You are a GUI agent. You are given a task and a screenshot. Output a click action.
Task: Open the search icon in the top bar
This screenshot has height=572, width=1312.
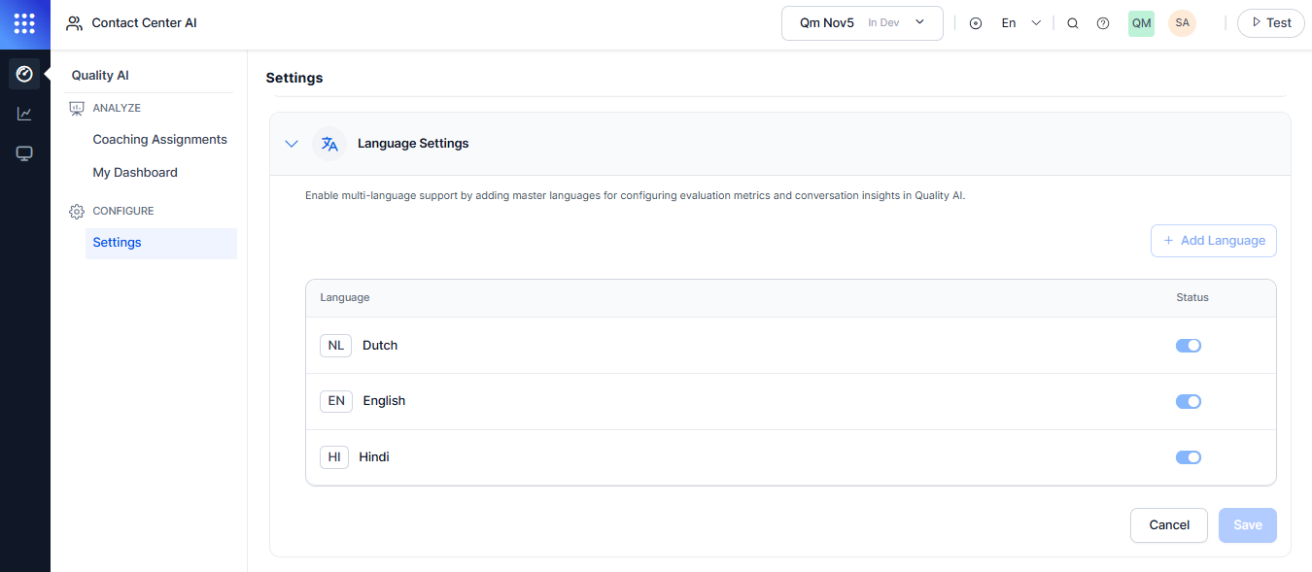click(x=1073, y=22)
